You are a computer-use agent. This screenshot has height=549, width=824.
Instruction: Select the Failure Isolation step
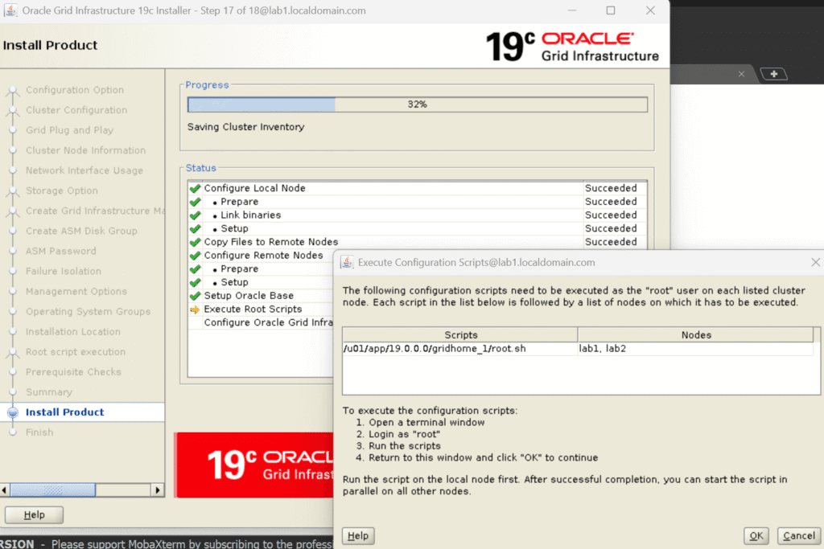tap(63, 271)
